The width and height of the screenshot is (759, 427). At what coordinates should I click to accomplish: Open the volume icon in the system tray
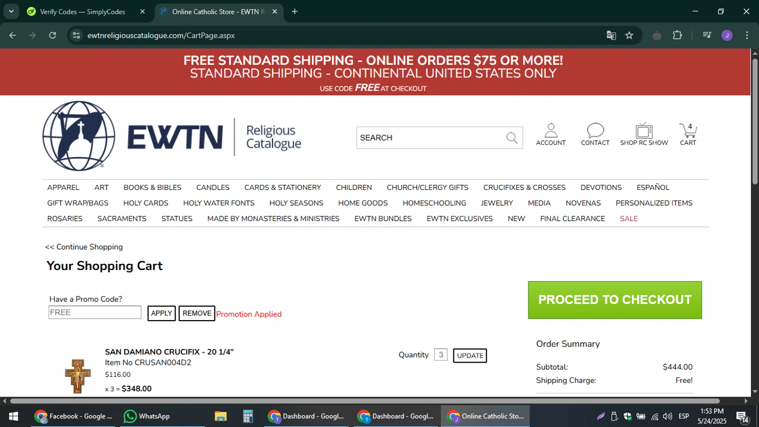pos(667,416)
